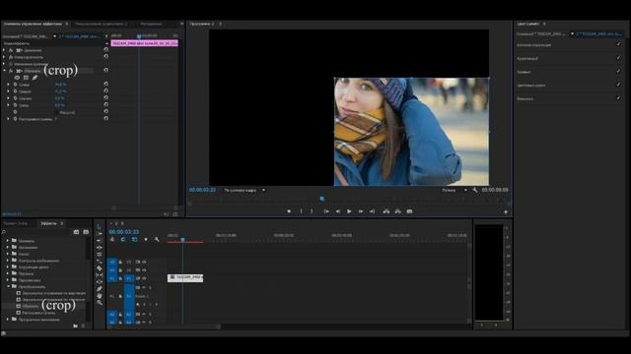The height and width of the screenshot is (354, 631).
Task: Select the Lumetri Color panel tab
Action: coord(527,24)
